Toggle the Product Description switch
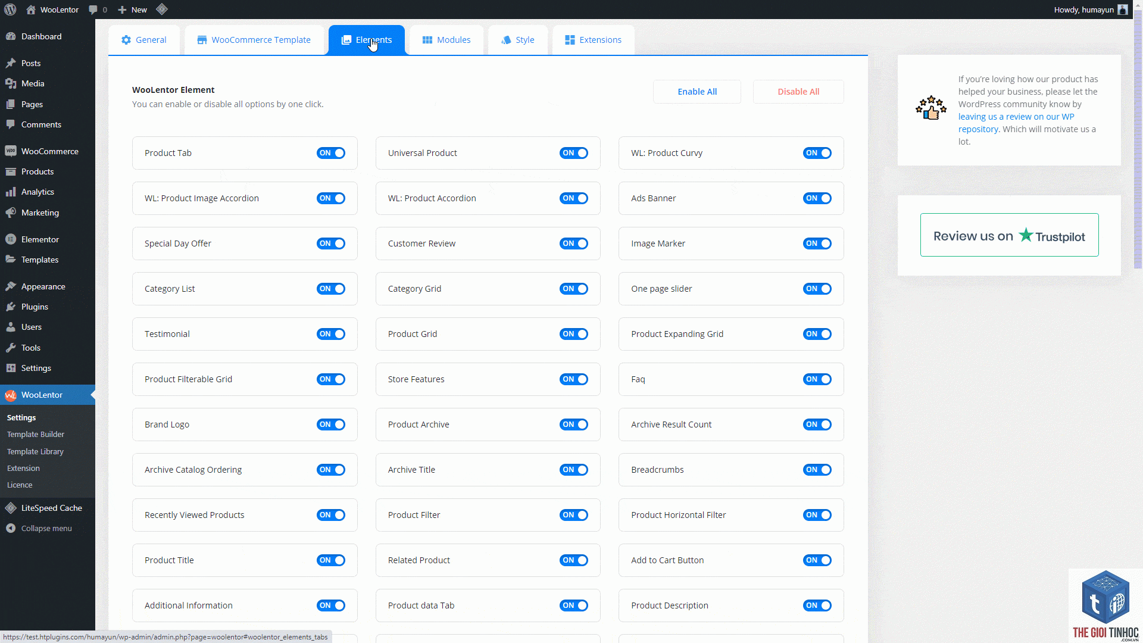 click(x=817, y=605)
